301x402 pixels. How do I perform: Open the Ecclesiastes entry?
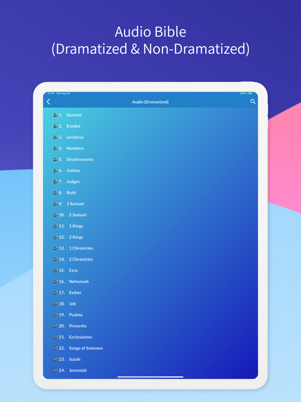[x=80, y=337]
